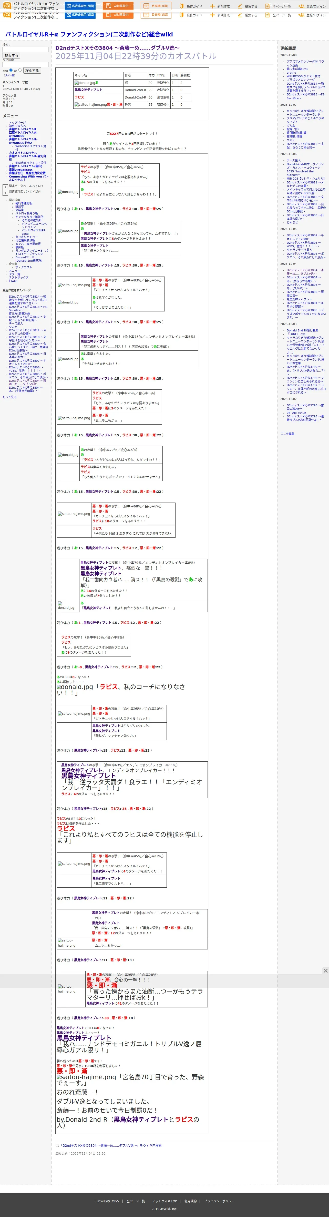The height and width of the screenshot is (1217, 329).
Task: Click 最終更新：2025年11月04日 22:50 text
Action: pos(80,1153)
